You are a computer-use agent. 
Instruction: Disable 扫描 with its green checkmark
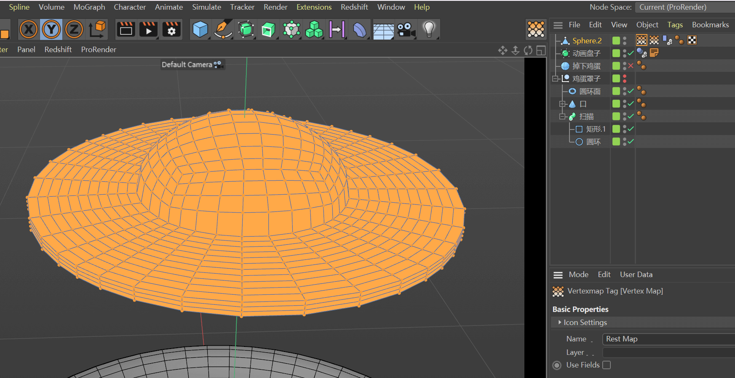tap(631, 116)
